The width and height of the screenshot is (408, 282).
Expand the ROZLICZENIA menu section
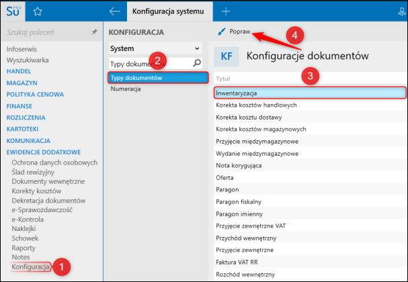coord(26,117)
